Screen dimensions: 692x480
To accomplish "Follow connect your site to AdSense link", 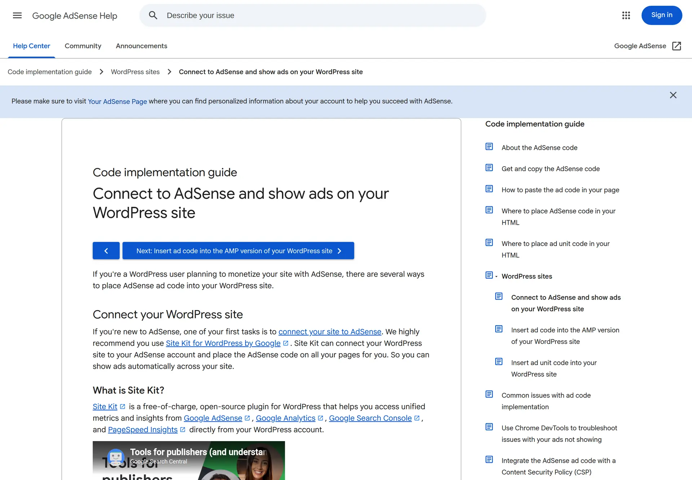I will 330,332.
